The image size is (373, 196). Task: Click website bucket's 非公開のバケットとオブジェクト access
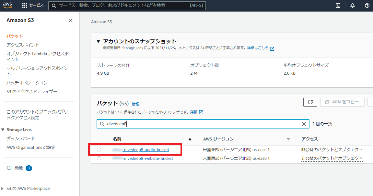(x=332, y=159)
